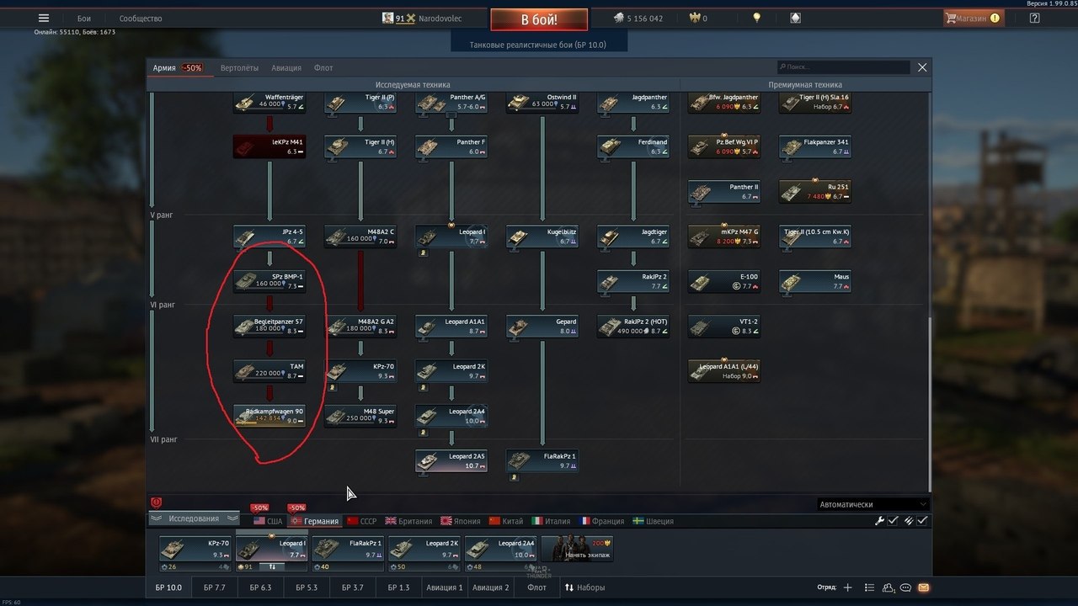This screenshot has width=1078, height=606.
Task: Select the Begleitpanzer 57 vehicle
Action: [x=269, y=326]
